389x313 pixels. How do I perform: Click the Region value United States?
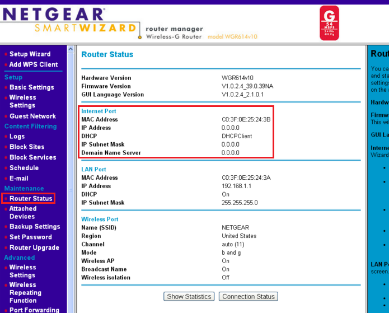pyautogui.click(x=239, y=236)
